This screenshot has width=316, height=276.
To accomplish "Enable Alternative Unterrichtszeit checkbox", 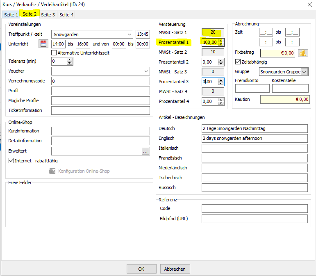I will pos(54,53).
